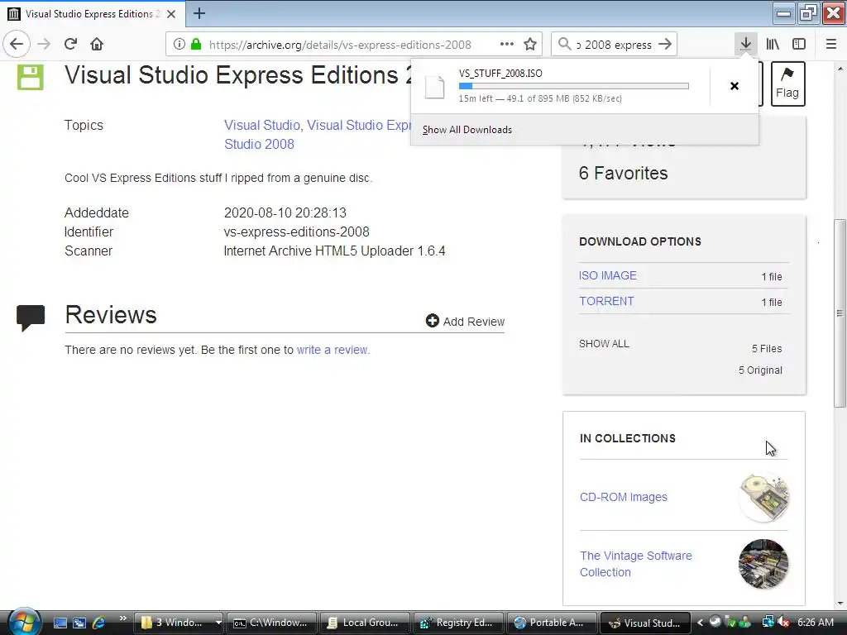This screenshot has height=635, width=847.
Task: Click the green floppy disk software icon
Action: 31,77
